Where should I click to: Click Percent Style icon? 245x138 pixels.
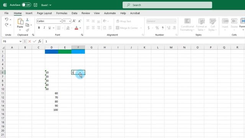coord(157,28)
